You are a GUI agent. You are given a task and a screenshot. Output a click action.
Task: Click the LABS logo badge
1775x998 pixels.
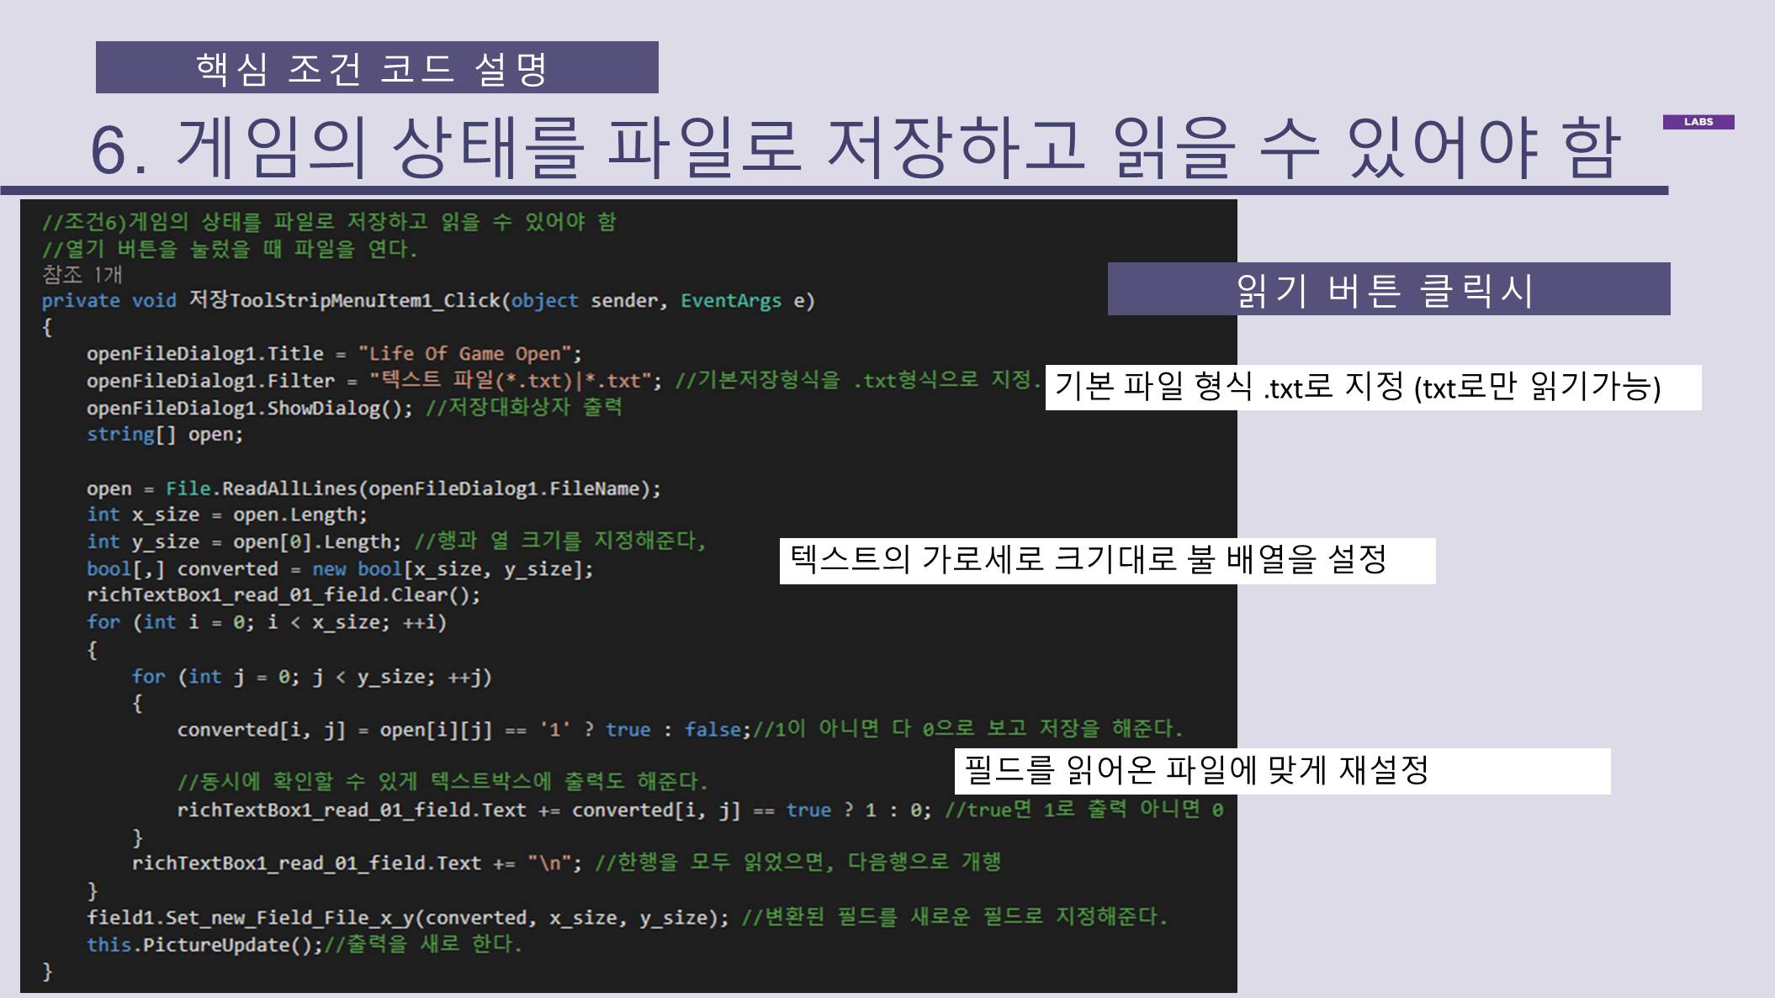tap(1698, 122)
